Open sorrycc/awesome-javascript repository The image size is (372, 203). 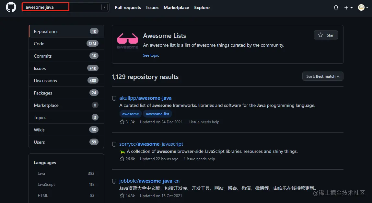[151, 144]
